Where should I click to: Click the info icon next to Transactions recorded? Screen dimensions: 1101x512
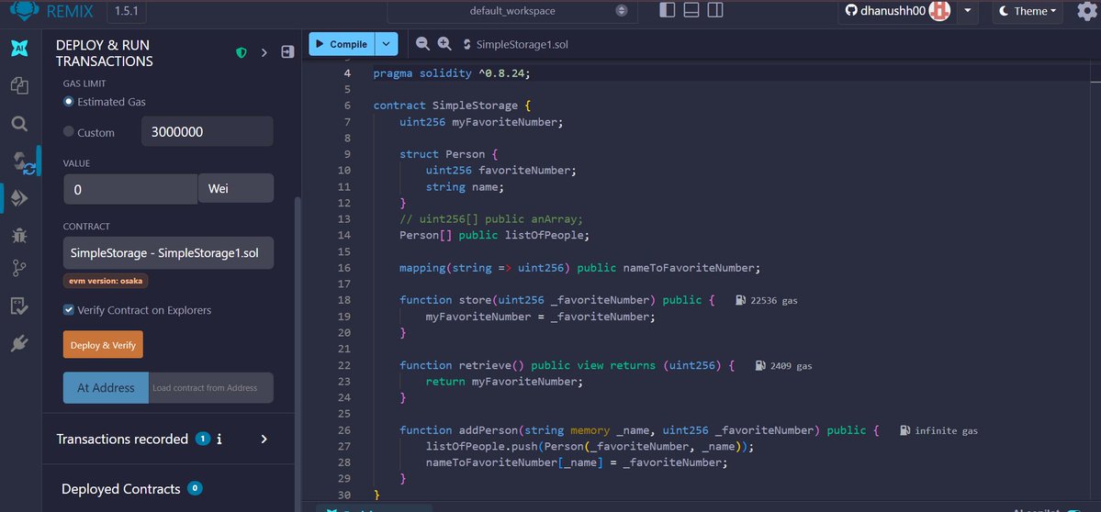219,440
